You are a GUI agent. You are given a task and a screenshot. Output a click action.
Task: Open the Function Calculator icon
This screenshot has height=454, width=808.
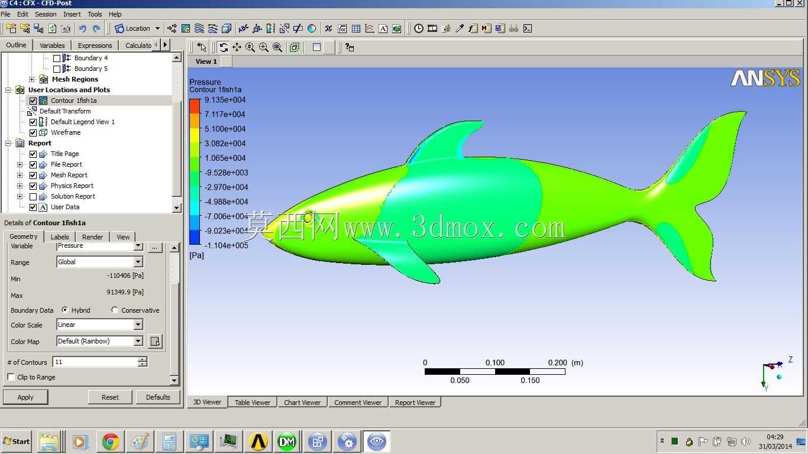click(x=473, y=28)
